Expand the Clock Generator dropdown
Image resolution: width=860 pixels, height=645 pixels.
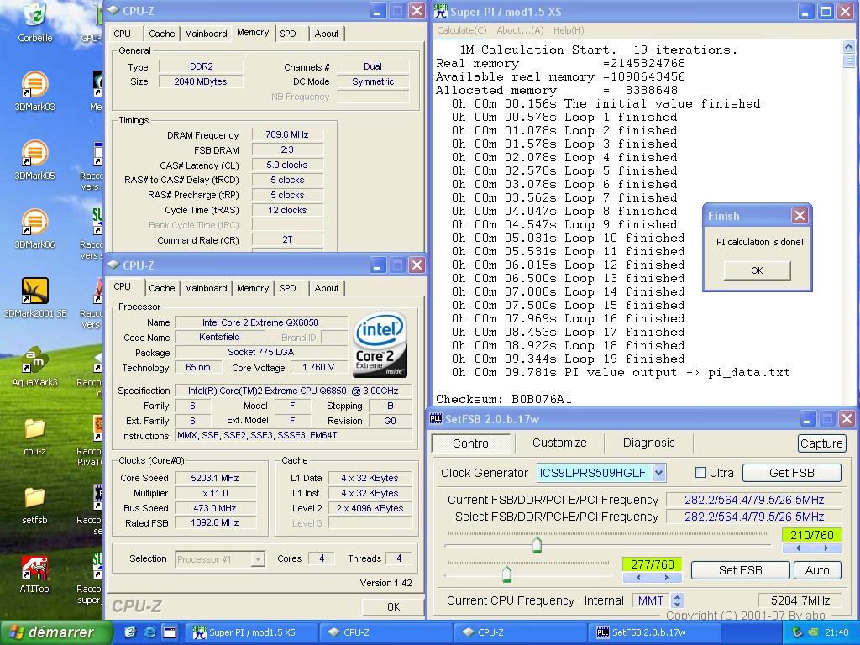[659, 473]
